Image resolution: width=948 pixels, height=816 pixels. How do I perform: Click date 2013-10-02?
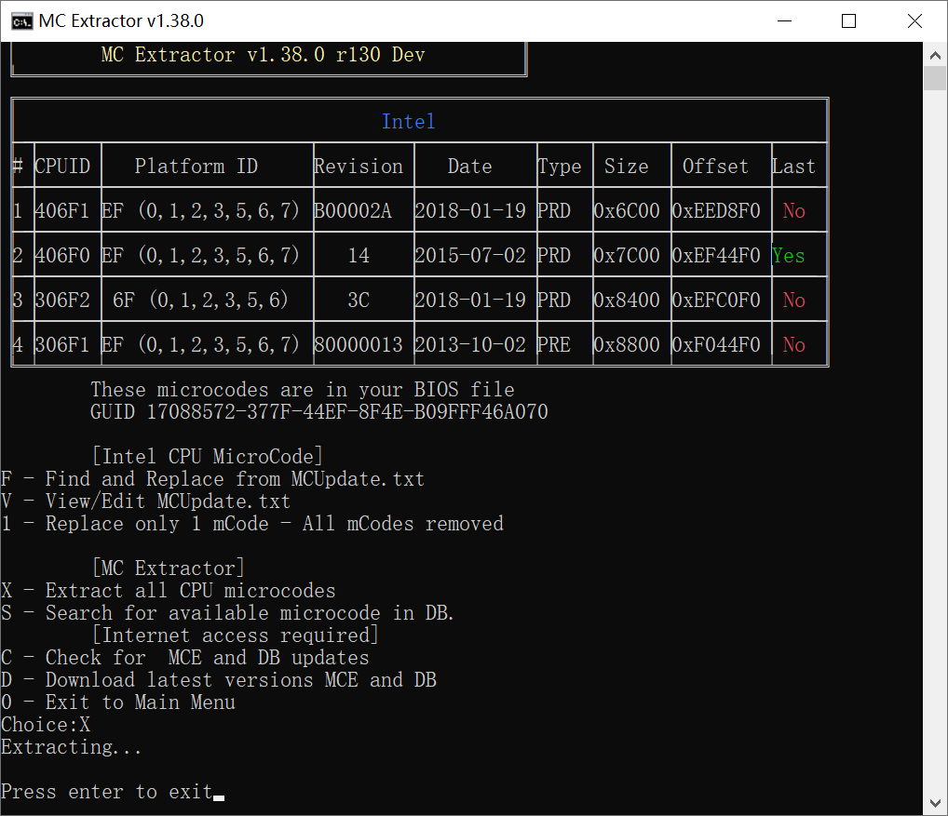pos(469,345)
